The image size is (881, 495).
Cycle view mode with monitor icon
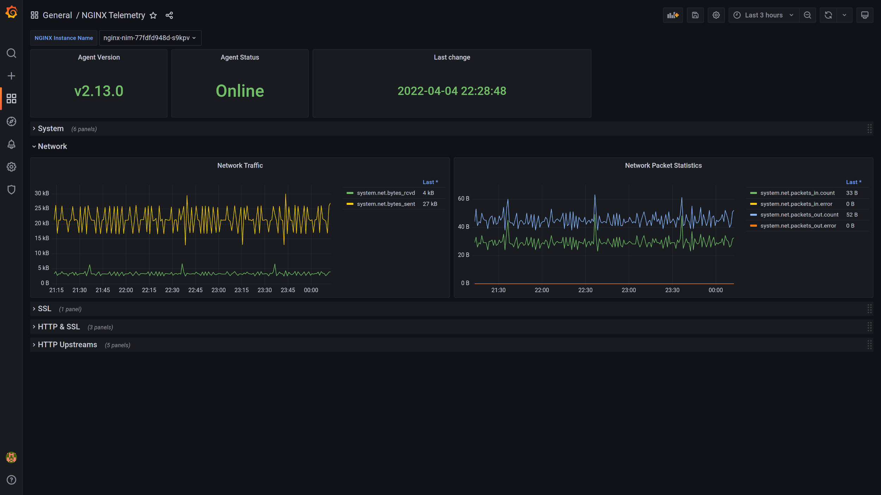coord(865,15)
